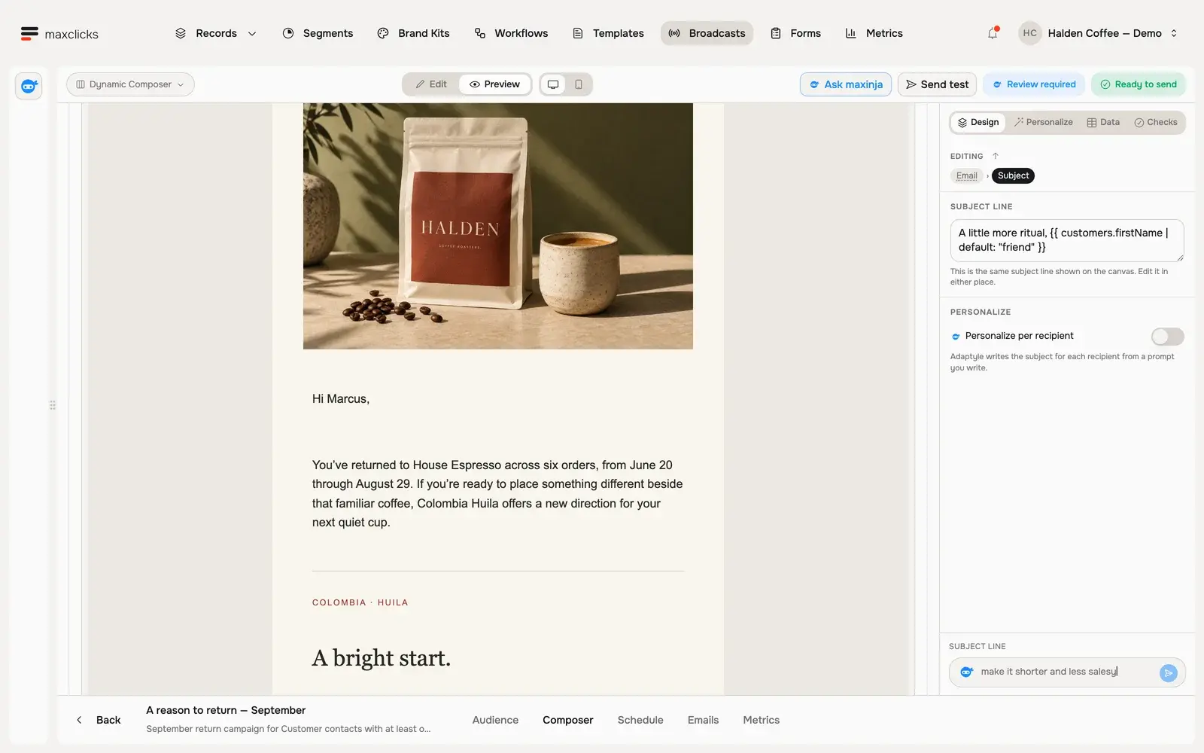Open Review required status
This screenshot has width=1204, height=753.
[1034, 84]
